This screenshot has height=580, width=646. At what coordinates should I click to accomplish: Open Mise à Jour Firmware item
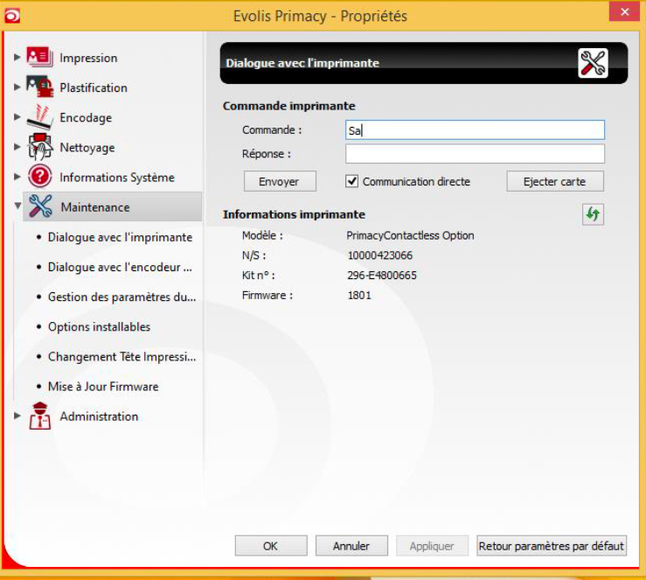click(x=103, y=387)
